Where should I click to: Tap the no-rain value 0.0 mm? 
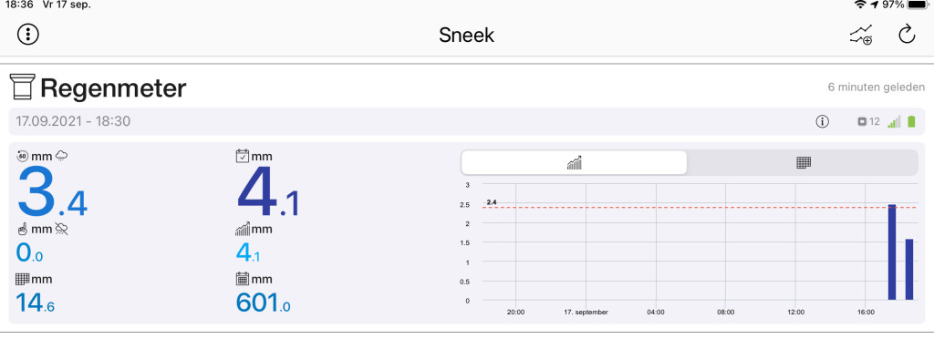coord(29,253)
